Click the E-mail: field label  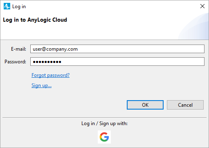click(18, 49)
